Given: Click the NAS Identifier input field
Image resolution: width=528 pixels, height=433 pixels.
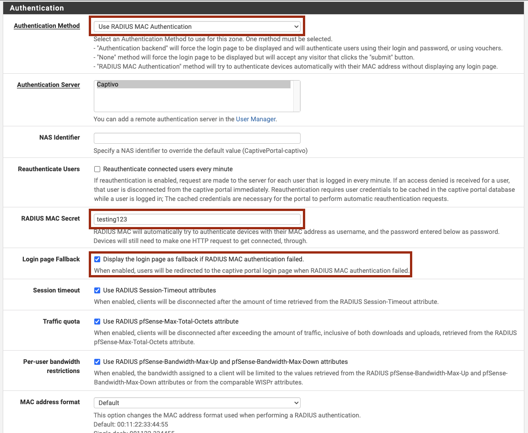Looking at the screenshot, I should [x=197, y=138].
